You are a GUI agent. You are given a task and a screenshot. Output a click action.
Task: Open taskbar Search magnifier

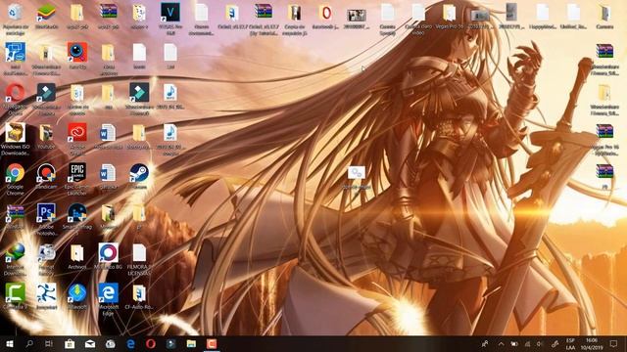29,343
